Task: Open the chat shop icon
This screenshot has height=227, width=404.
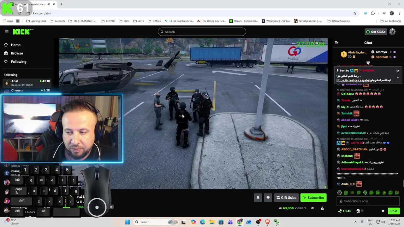Action: pyautogui.click(x=358, y=211)
